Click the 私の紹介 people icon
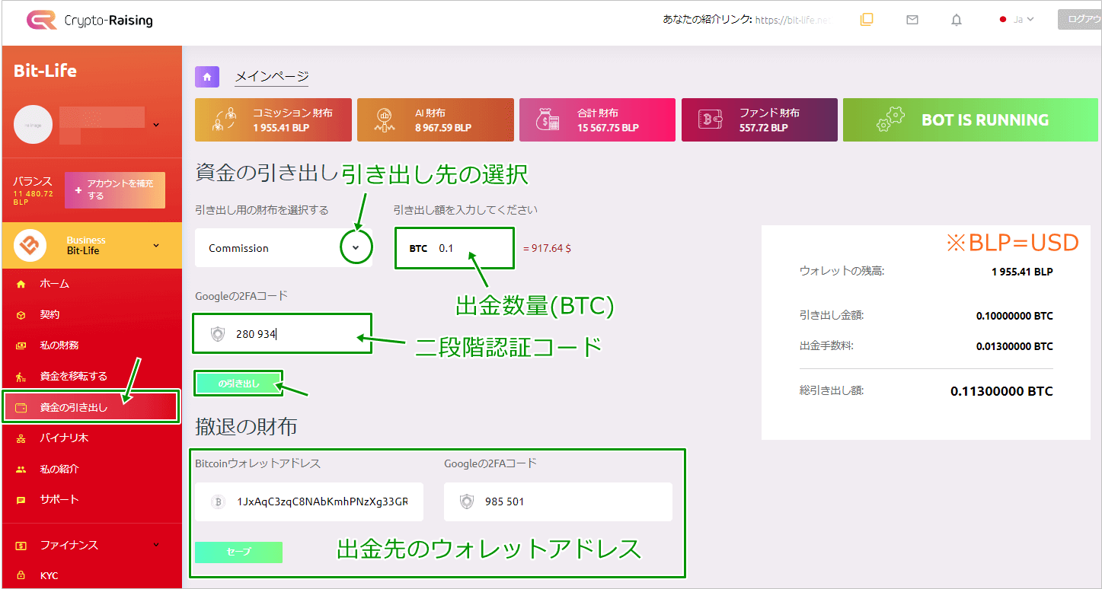The width and height of the screenshot is (1102, 589). tap(21, 470)
